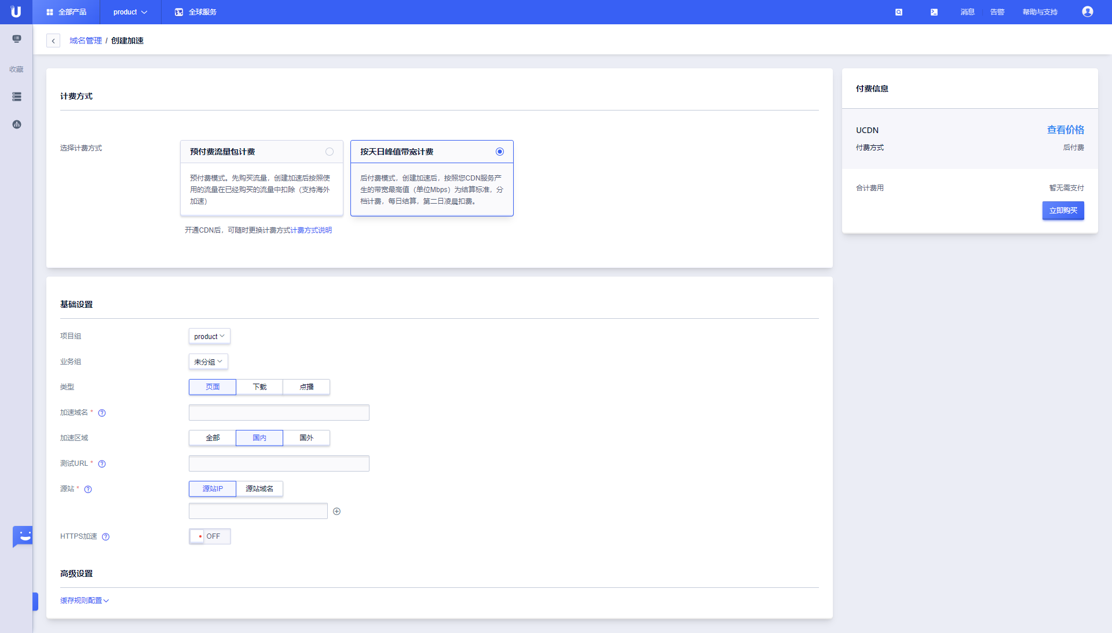Screen dimensions: 1112x633
Task: Click the 加速域名 input field
Action: coord(279,413)
